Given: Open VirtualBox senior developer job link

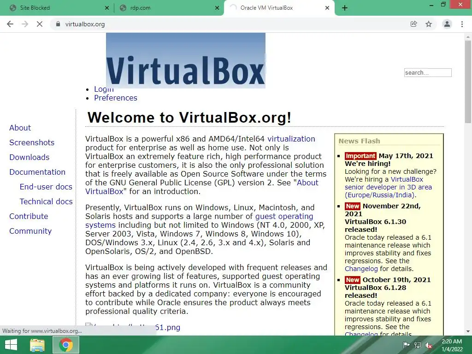Looking at the screenshot, I should 388,187.
